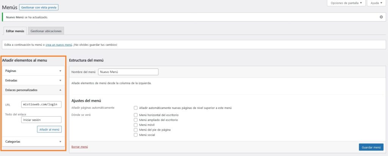This screenshot has height=156, width=388.
Task: Check Menú ampliado del escritorio
Action: click(136, 120)
